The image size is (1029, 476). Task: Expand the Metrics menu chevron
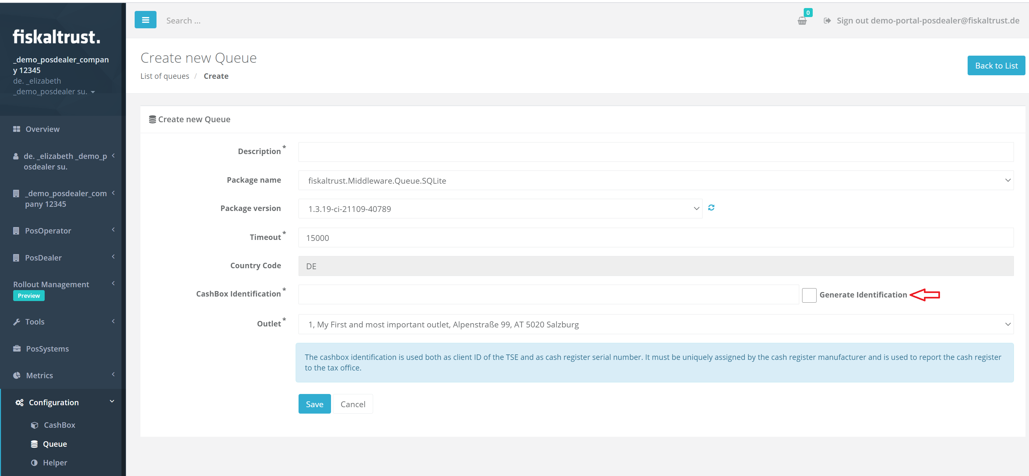pyautogui.click(x=113, y=374)
